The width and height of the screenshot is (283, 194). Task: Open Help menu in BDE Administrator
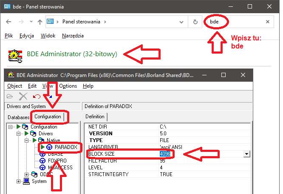coord(88,86)
